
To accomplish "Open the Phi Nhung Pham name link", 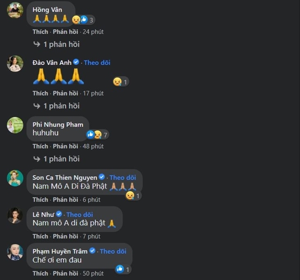I will tap(58, 125).
